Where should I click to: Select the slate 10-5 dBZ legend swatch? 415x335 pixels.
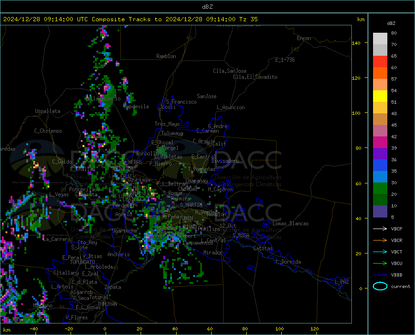380,212
